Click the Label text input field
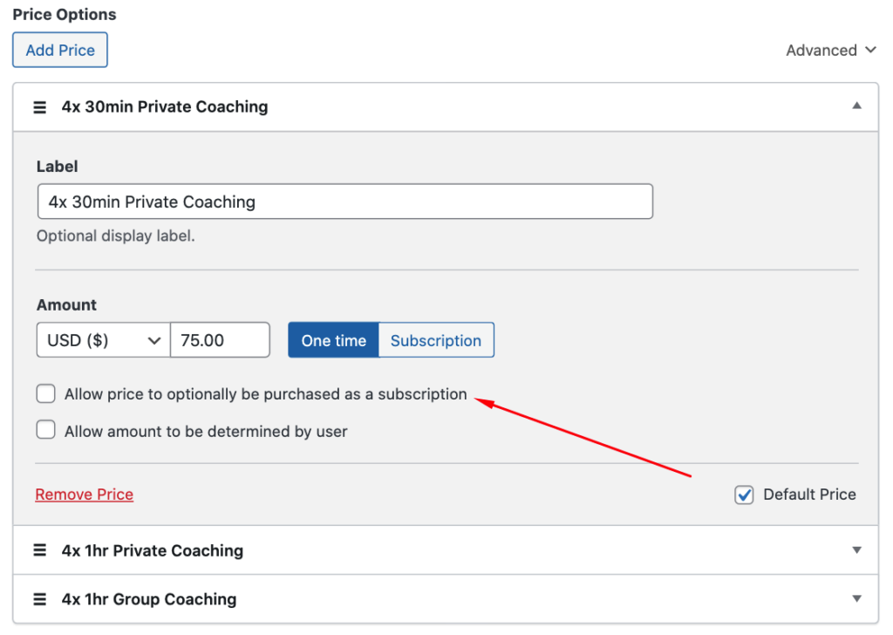The image size is (893, 635). (x=344, y=201)
